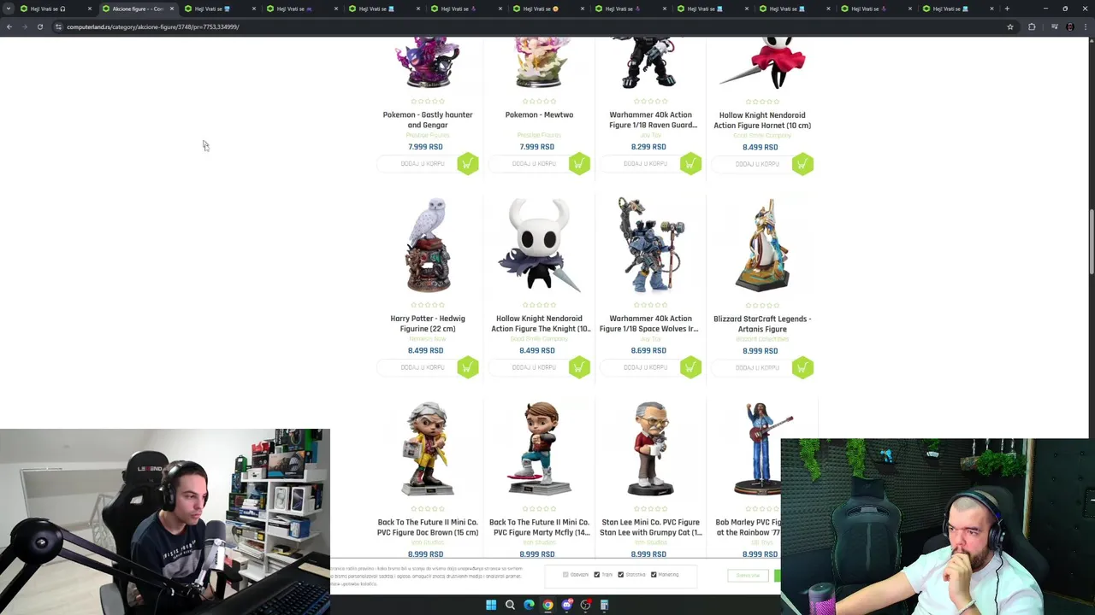Launch Microsoft Edge from the taskbar
The width and height of the screenshot is (1095, 615).
(x=529, y=605)
